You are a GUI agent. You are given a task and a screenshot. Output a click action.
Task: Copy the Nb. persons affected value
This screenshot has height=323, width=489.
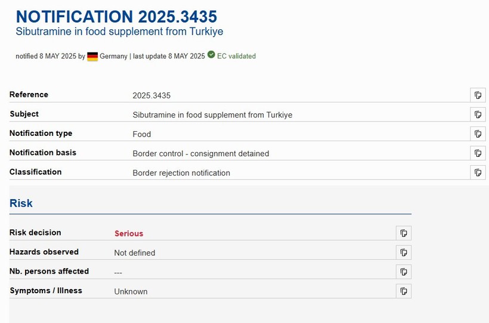(x=404, y=272)
